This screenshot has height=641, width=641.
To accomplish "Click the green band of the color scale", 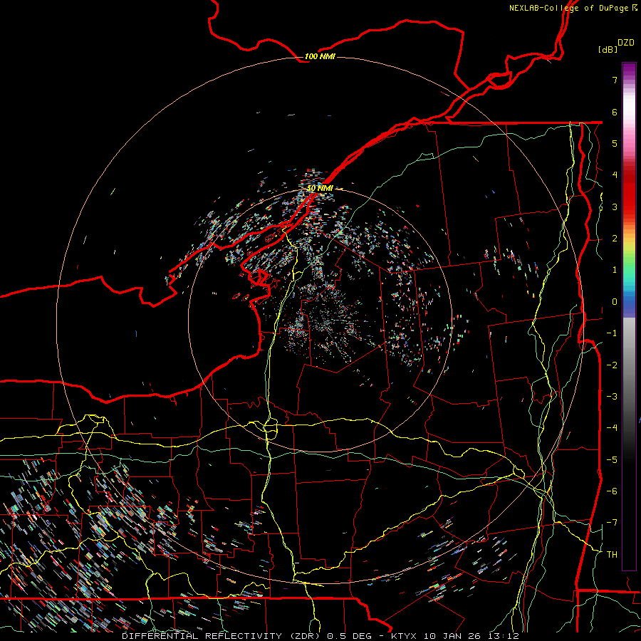I will coord(629,264).
